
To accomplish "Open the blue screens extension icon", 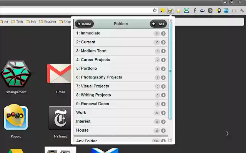I will pyautogui.click(x=226, y=11).
